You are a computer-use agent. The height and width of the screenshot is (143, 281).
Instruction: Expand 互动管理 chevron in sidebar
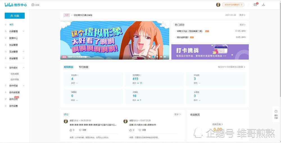(24, 52)
